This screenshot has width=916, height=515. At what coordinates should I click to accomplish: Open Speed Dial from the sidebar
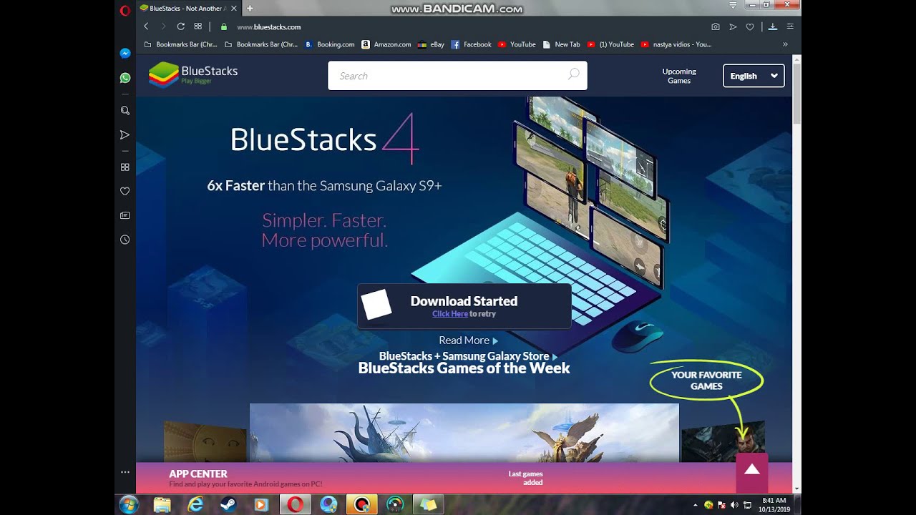coord(125,167)
